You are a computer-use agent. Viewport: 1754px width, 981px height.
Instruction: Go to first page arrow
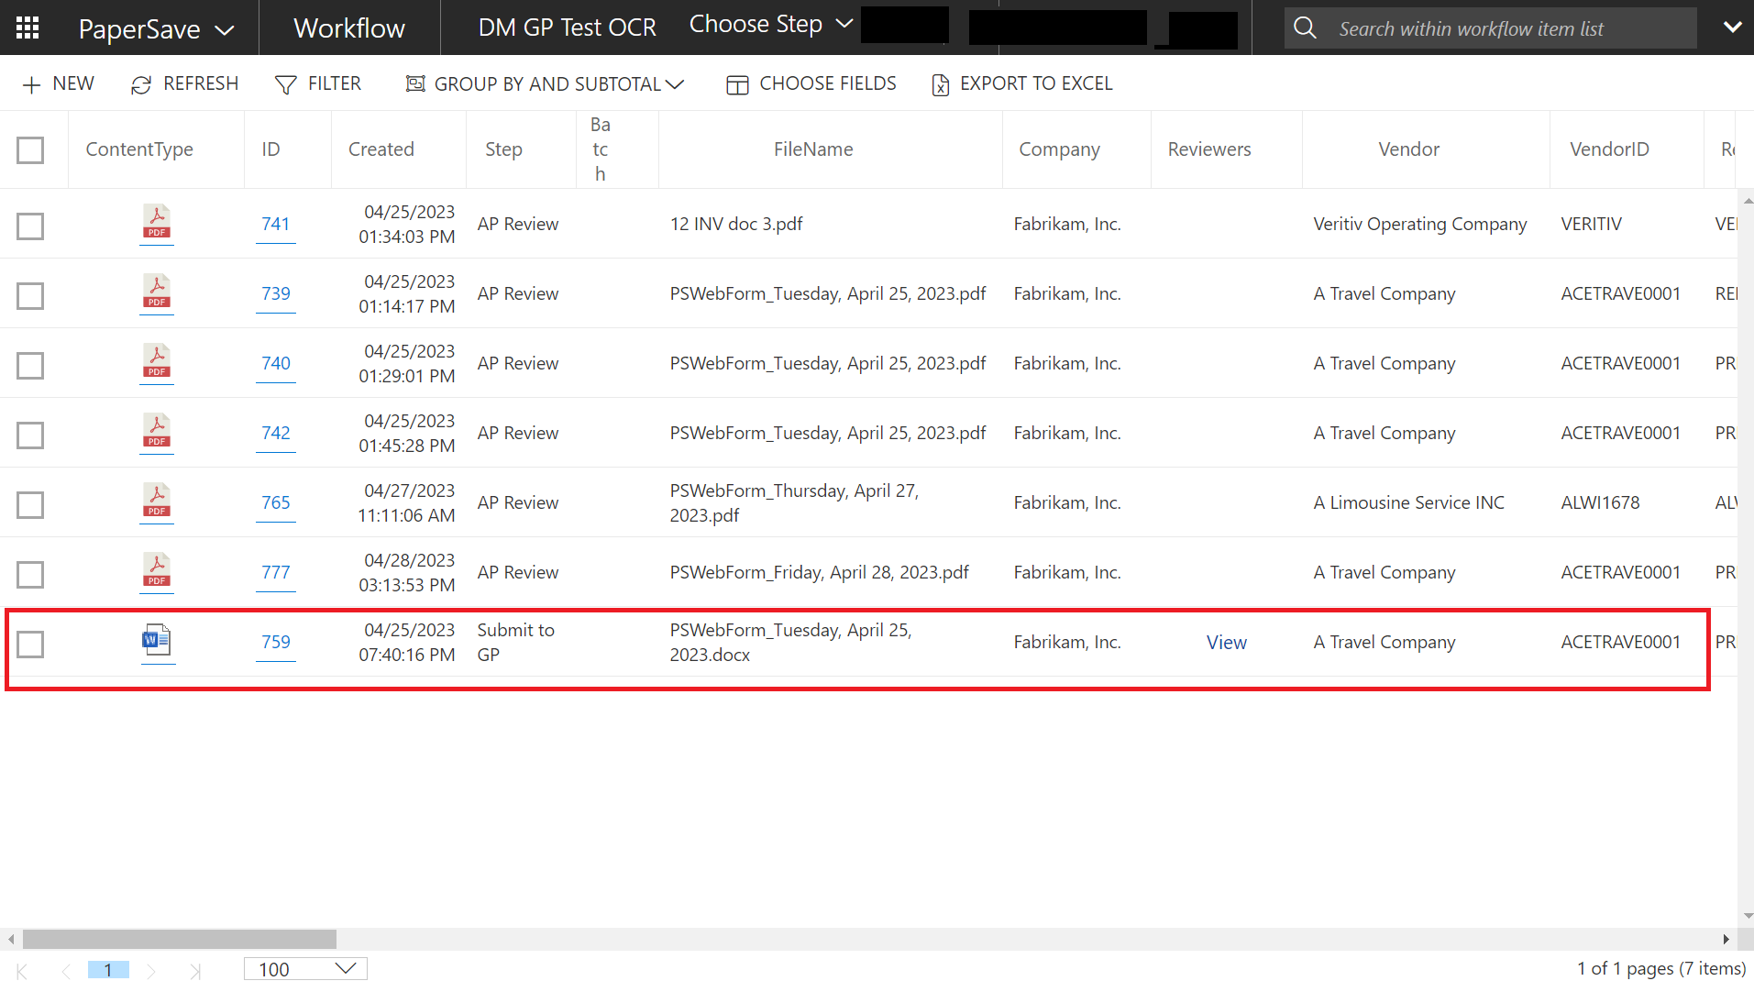click(22, 970)
